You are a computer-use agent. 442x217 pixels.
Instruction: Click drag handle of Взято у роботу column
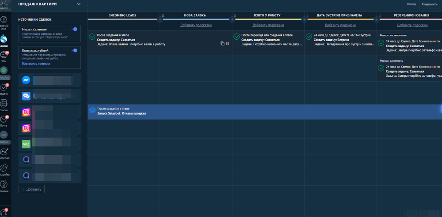point(236,15)
